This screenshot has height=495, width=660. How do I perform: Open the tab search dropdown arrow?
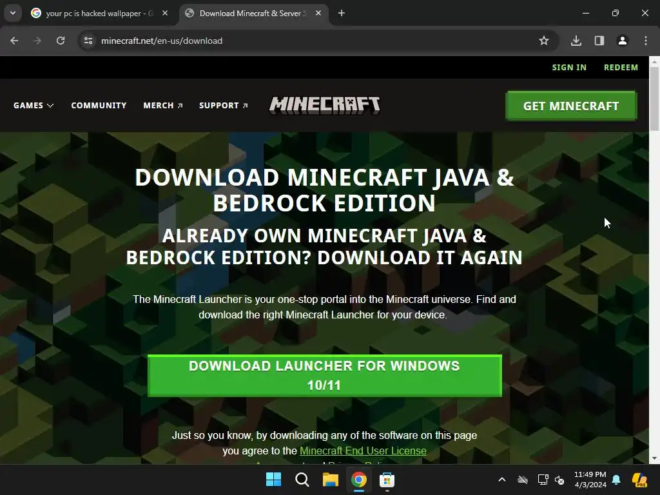pyautogui.click(x=13, y=13)
